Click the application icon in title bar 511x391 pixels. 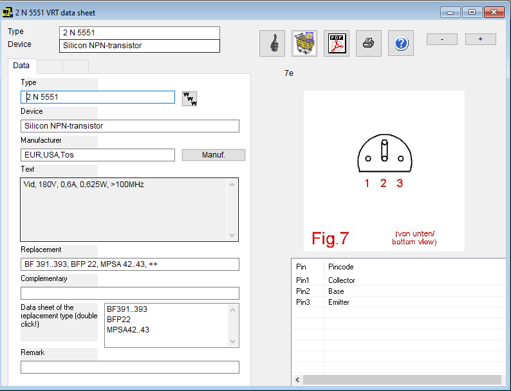[8, 13]
